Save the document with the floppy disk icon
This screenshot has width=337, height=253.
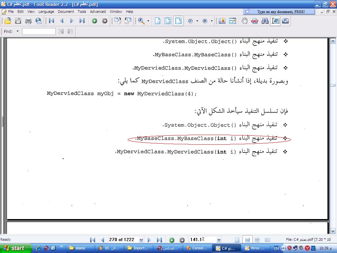(18, 21)
